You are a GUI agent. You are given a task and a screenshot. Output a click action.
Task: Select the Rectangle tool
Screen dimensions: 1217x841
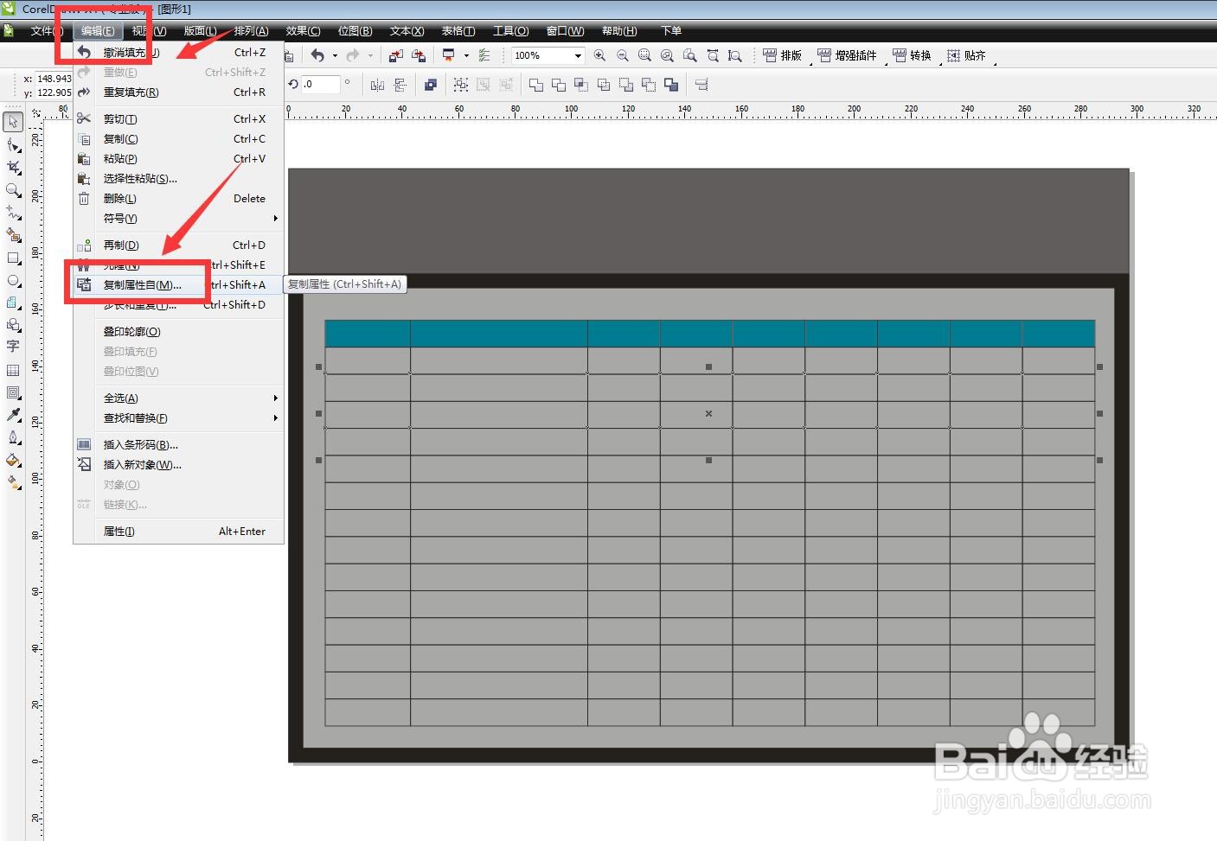13,258
